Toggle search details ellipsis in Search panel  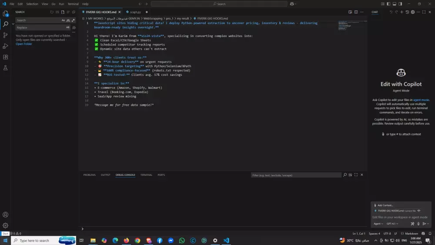click(74, 32)
